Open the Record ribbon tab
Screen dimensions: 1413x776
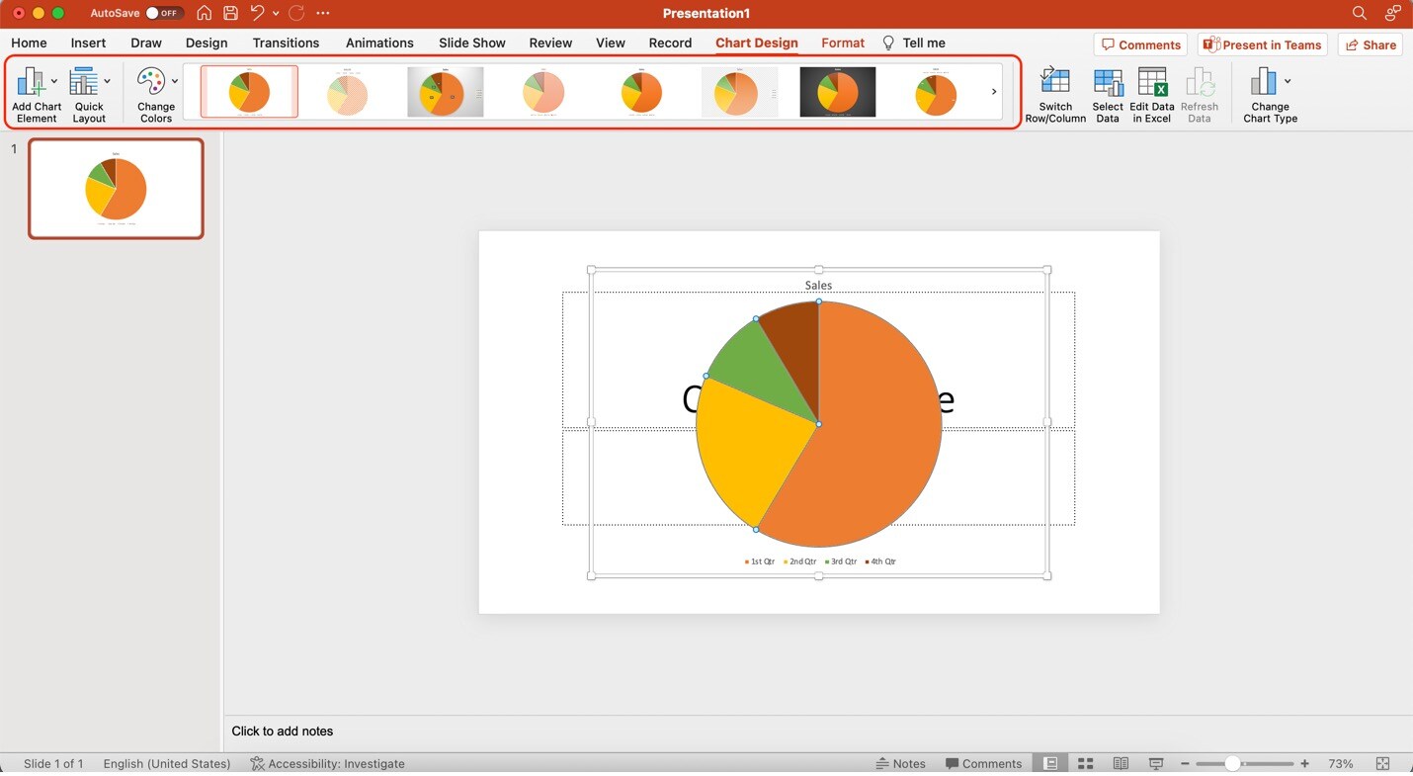(670, 43)
